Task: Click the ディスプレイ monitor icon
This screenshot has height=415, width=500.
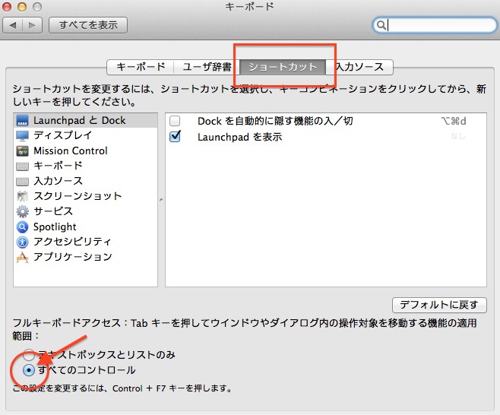Action: point(22,135)
